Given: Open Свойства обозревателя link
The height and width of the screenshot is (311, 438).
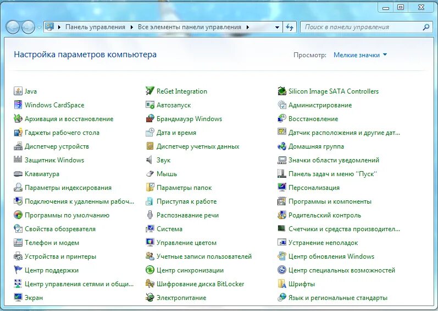Looking at the screenshot, I should pos(60,229).
